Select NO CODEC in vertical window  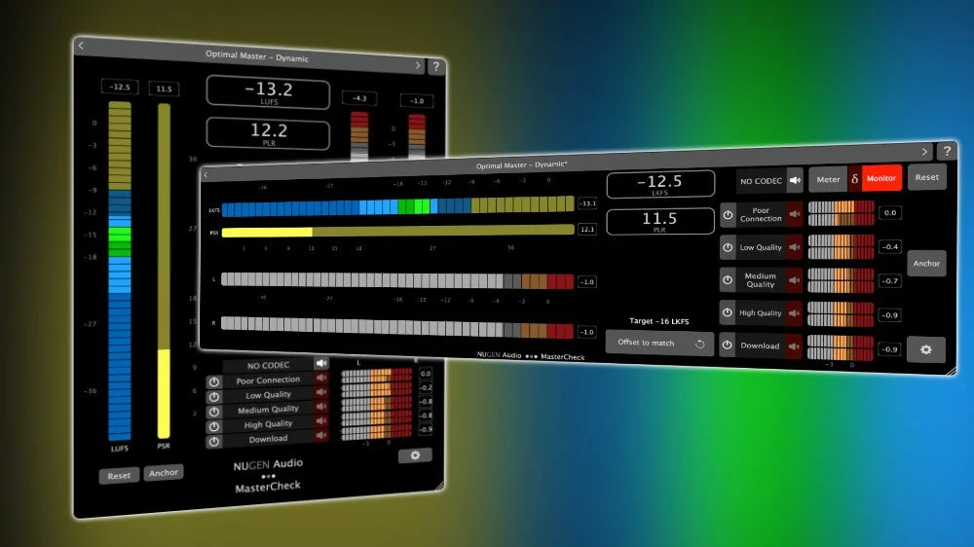click(269, 366)
